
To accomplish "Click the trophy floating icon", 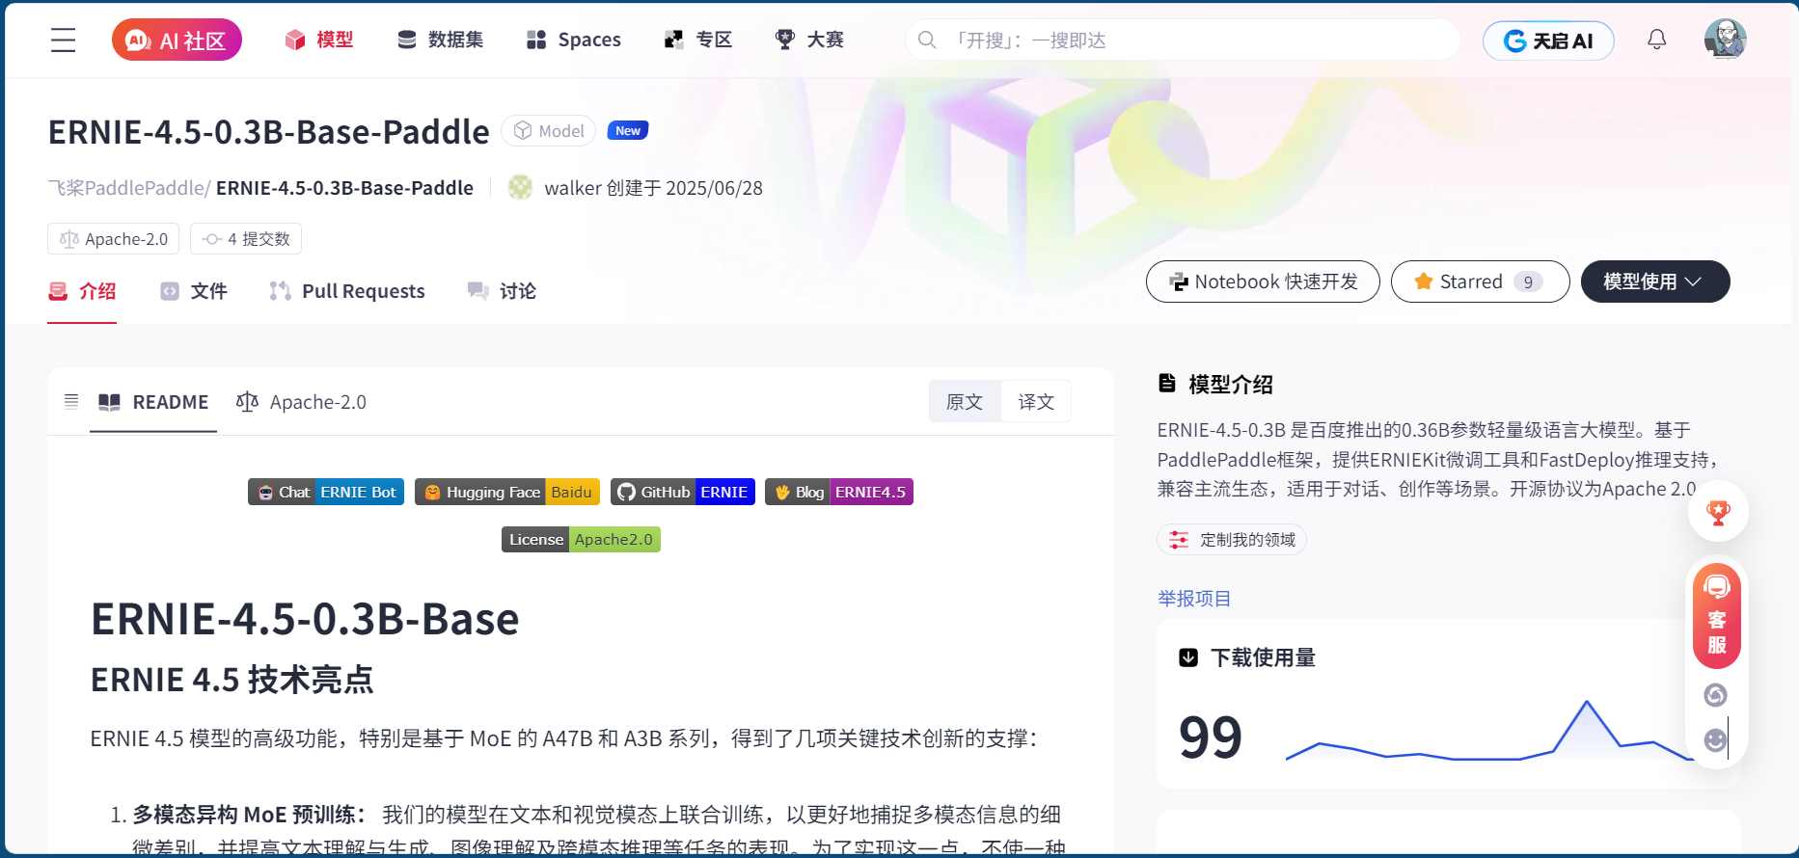I will (x=1718, y=512).
